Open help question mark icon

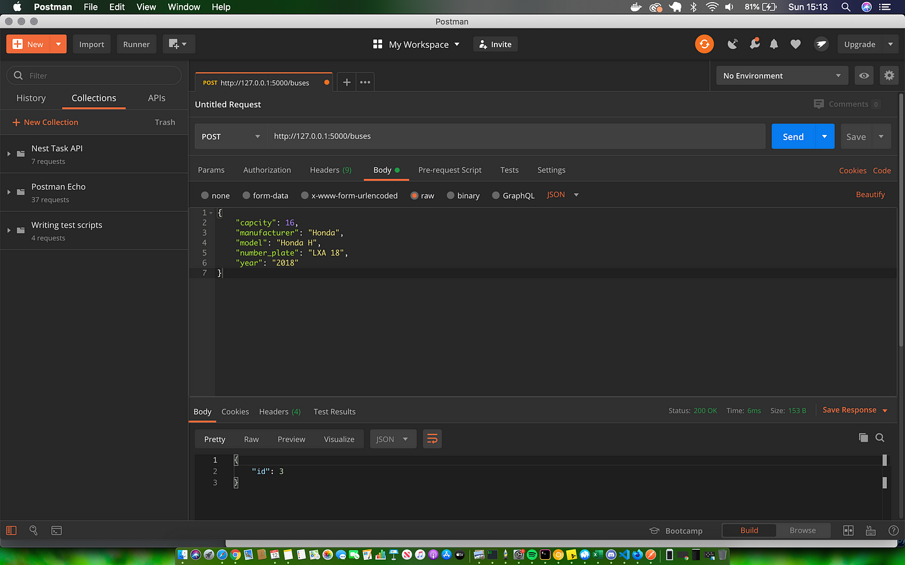(x=893, y=530)
